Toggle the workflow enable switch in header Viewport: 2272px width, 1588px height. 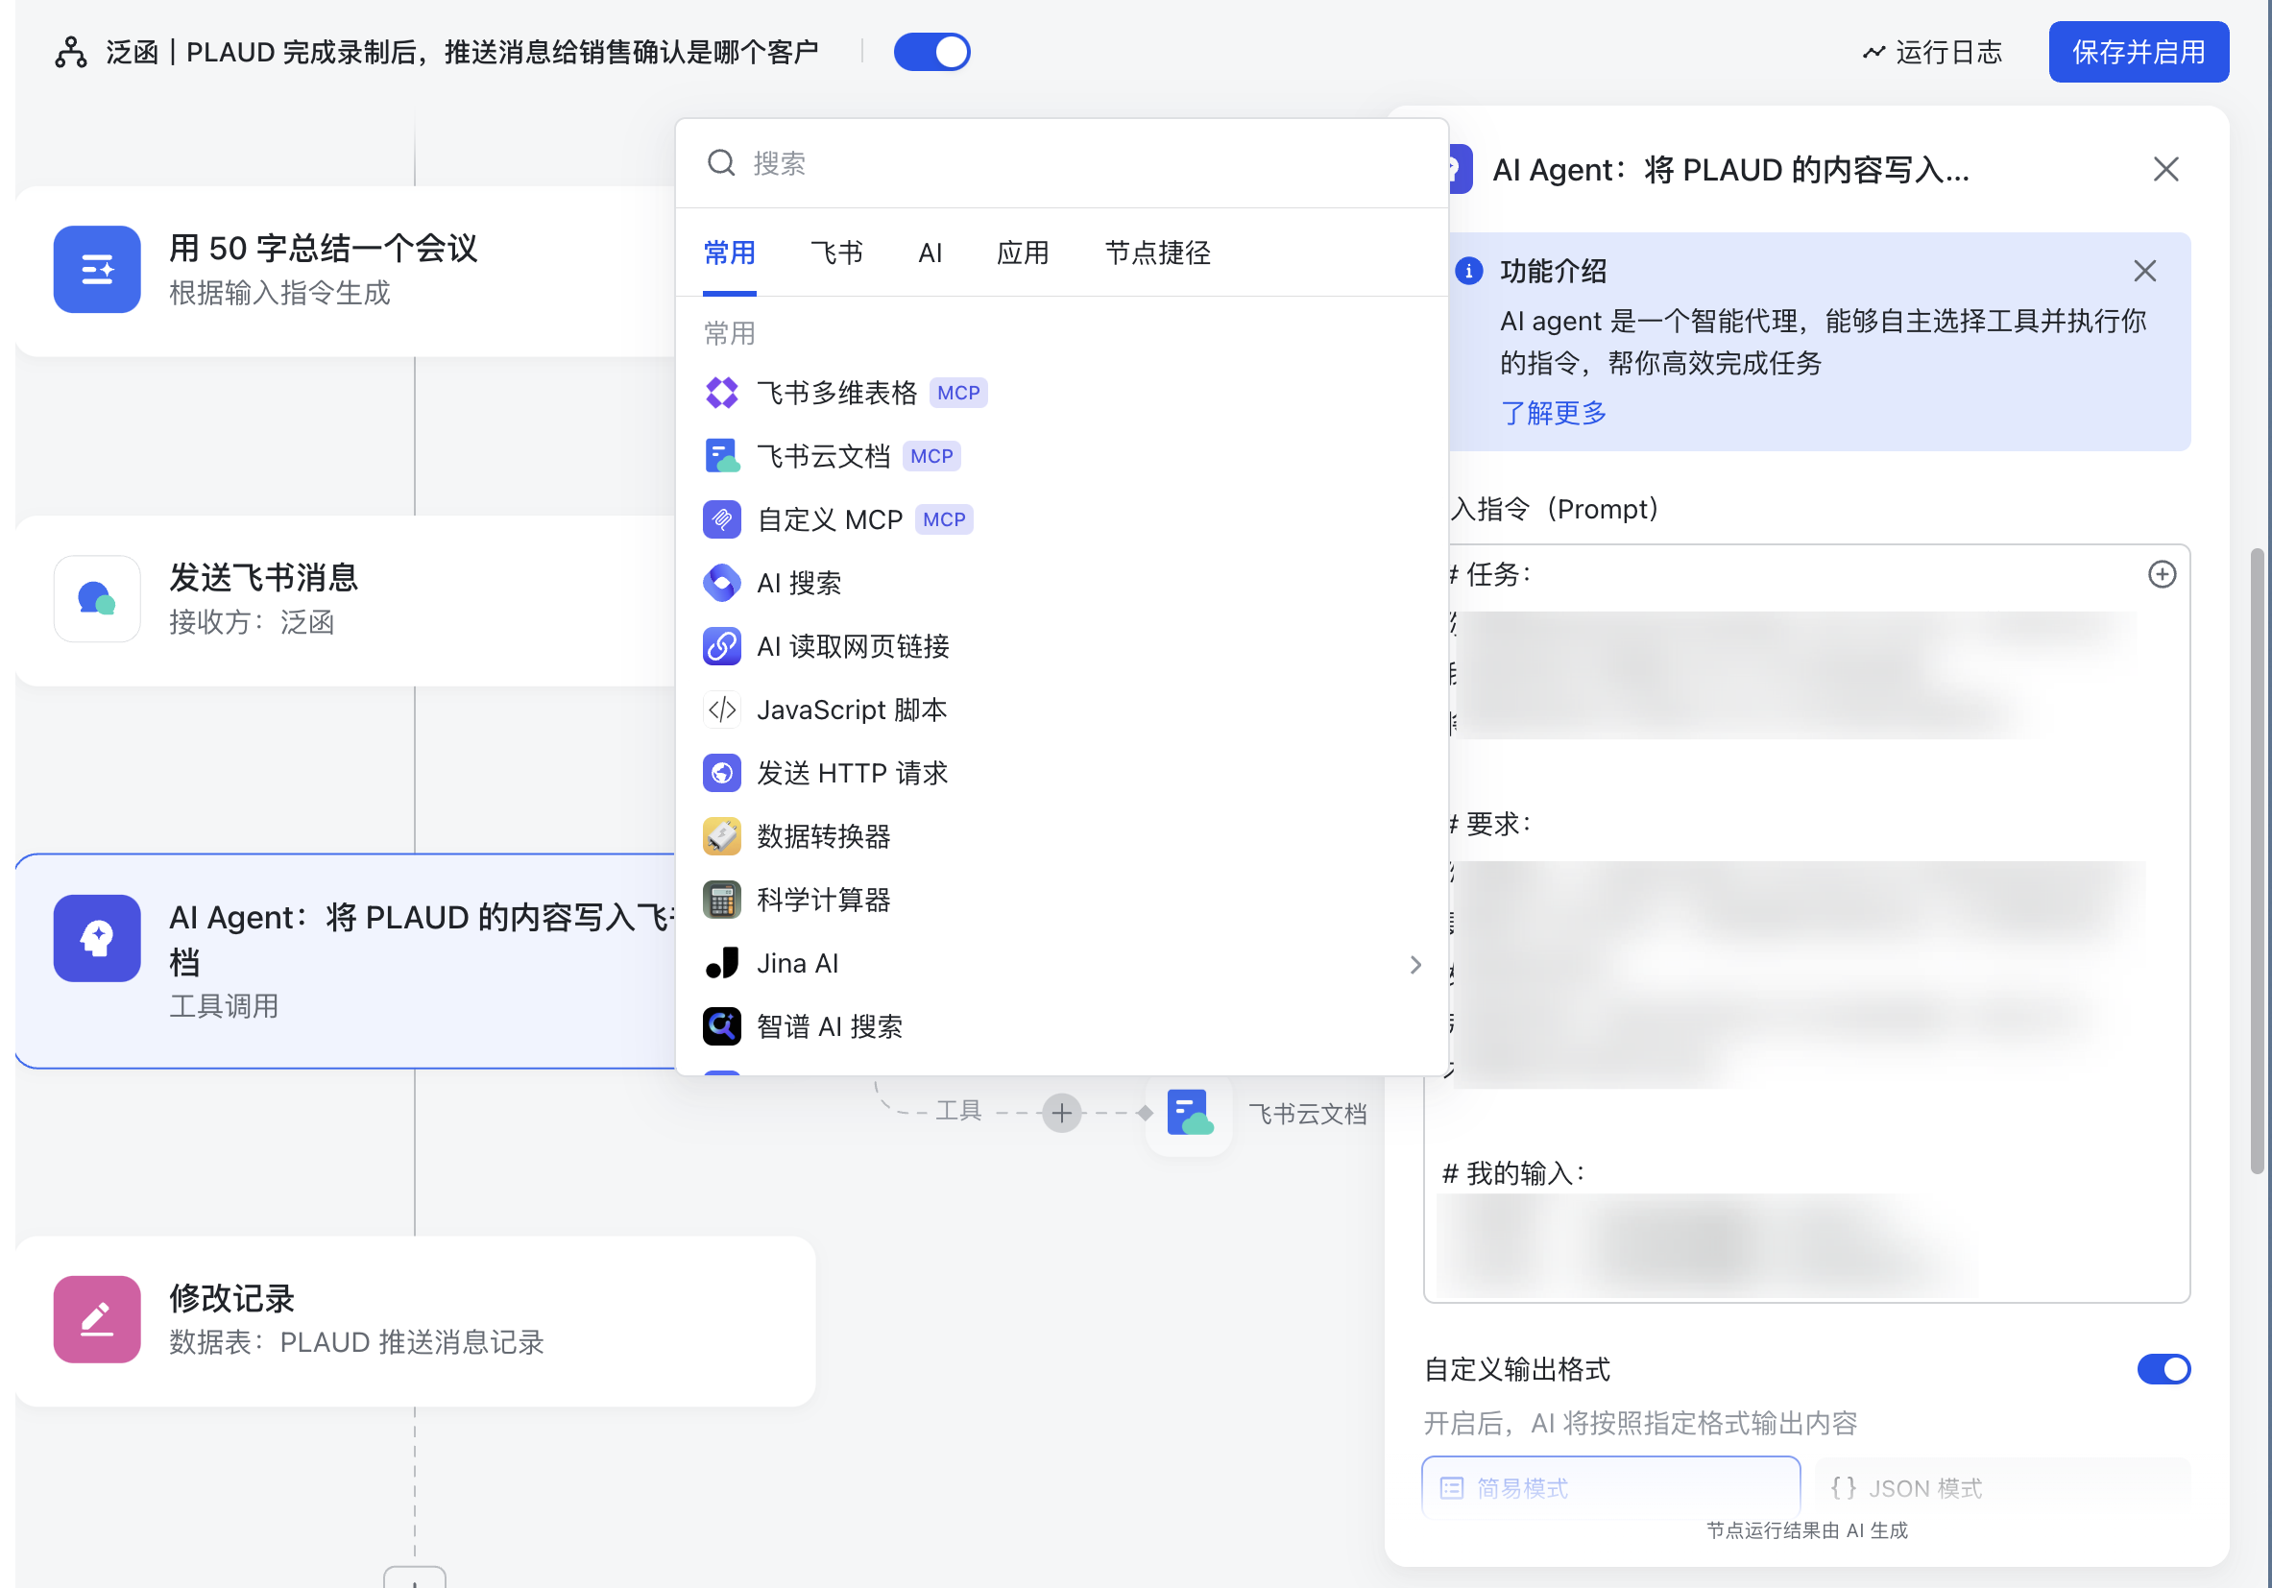tap(931, 52)
